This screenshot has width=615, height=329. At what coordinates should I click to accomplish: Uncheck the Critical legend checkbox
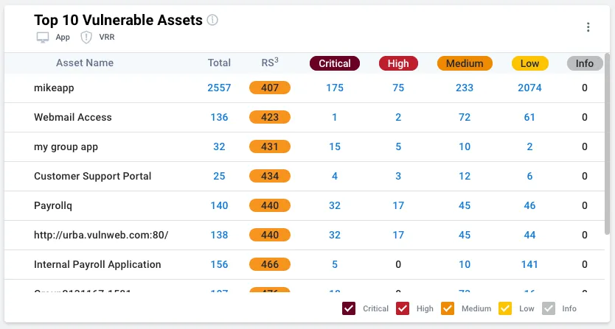pyautogui.click(x=349, y=308)
